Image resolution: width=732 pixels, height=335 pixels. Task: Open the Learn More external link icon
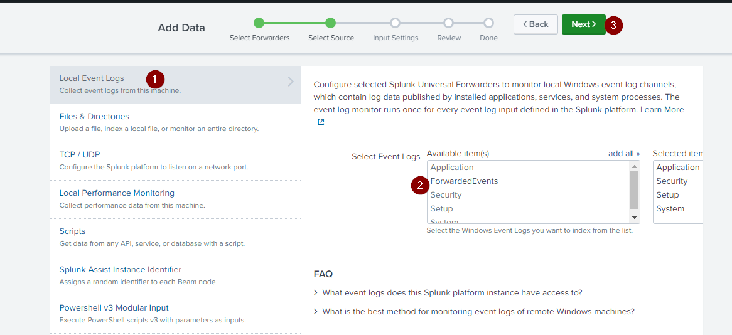[x=321, y=122]
